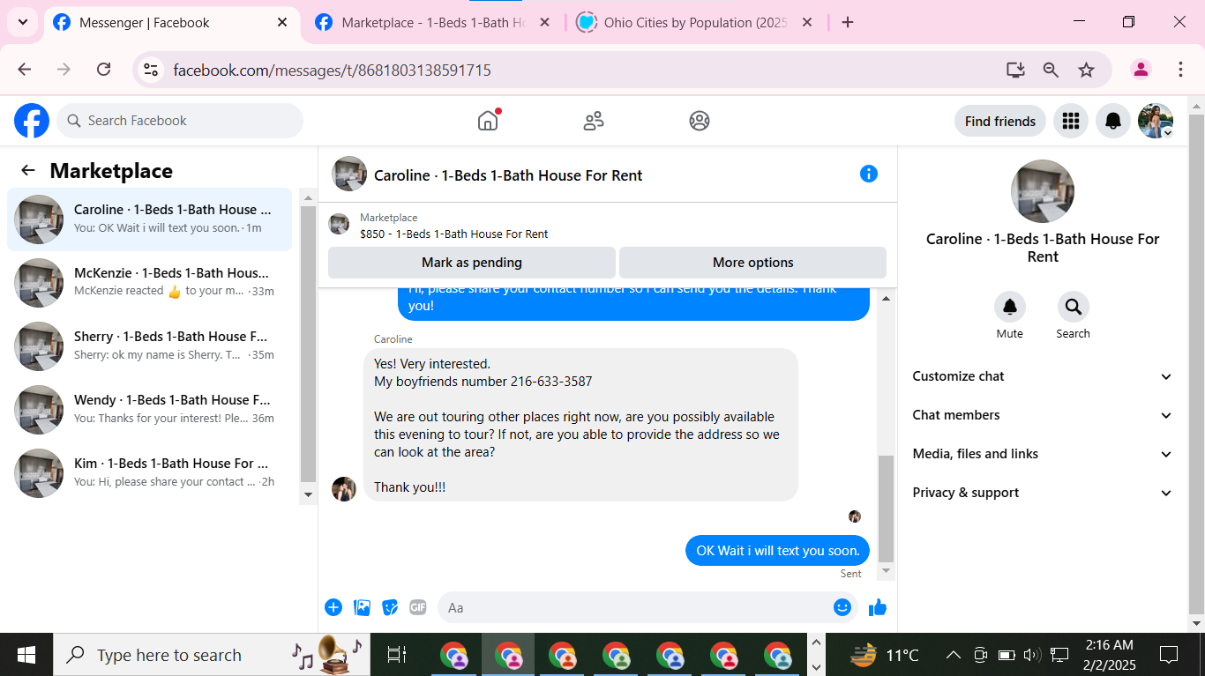The height and width of the screenshot is (676, 1205).
Task: Click chat messages scrollbar thumb
Action: pos(886,509)
